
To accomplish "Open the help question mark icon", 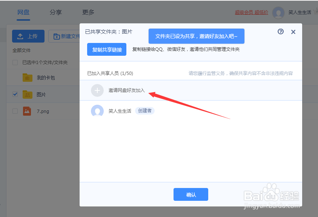I will pos(280,32).
